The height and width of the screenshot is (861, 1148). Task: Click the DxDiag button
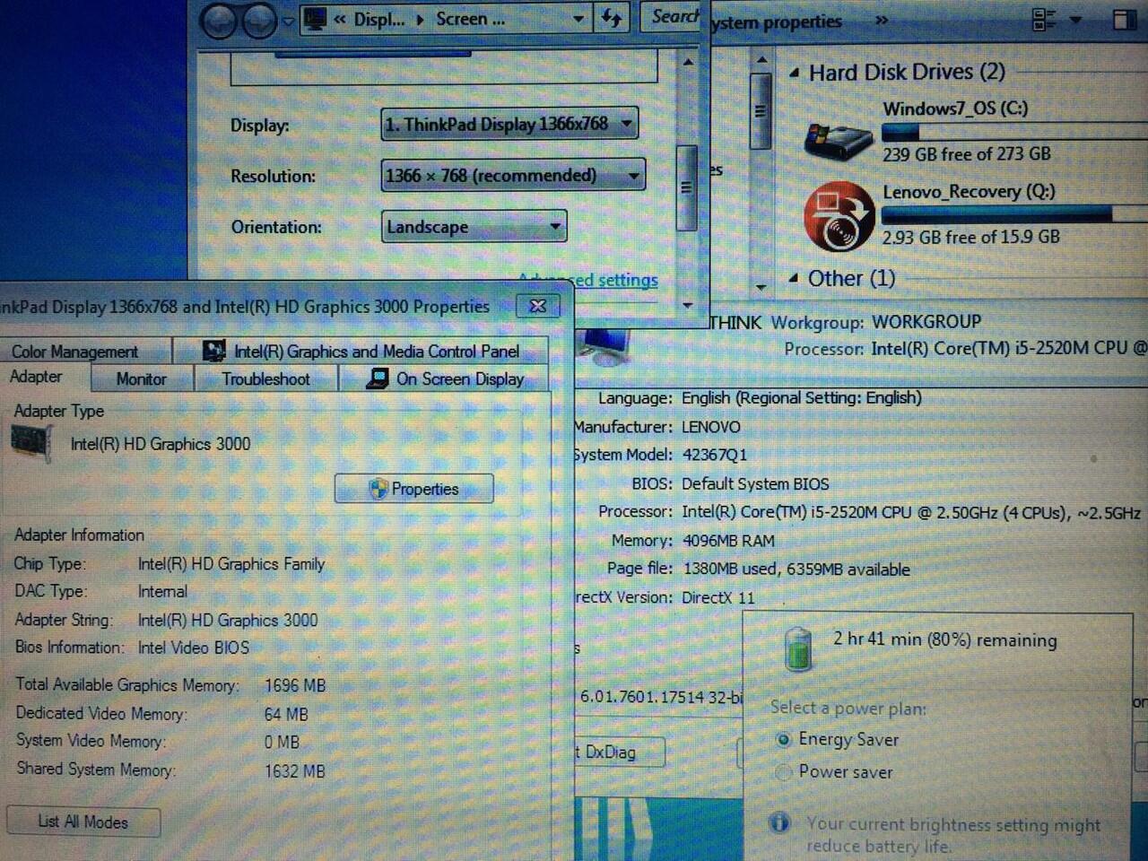[x=619, y=752]
